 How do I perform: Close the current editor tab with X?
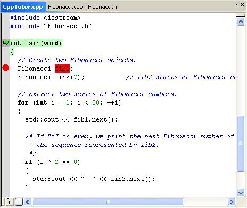(243, 4)
